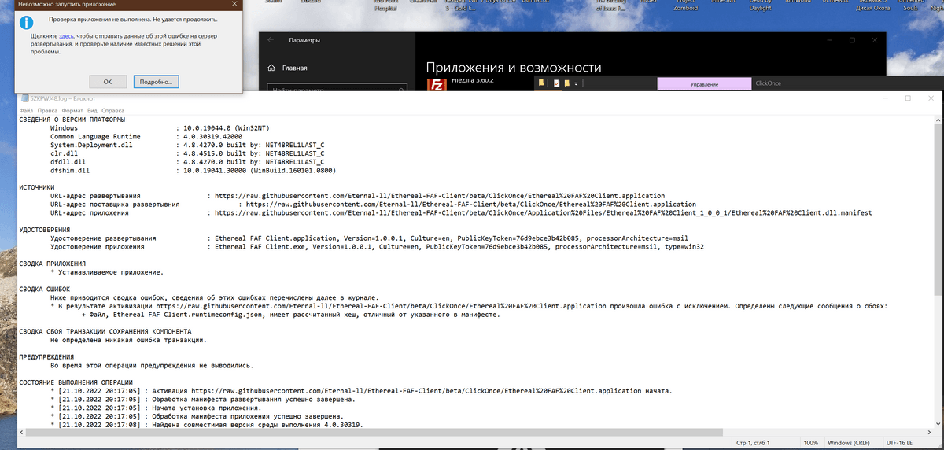
Task: Open the Правка menu in Notepad
Action: [47, 111]
